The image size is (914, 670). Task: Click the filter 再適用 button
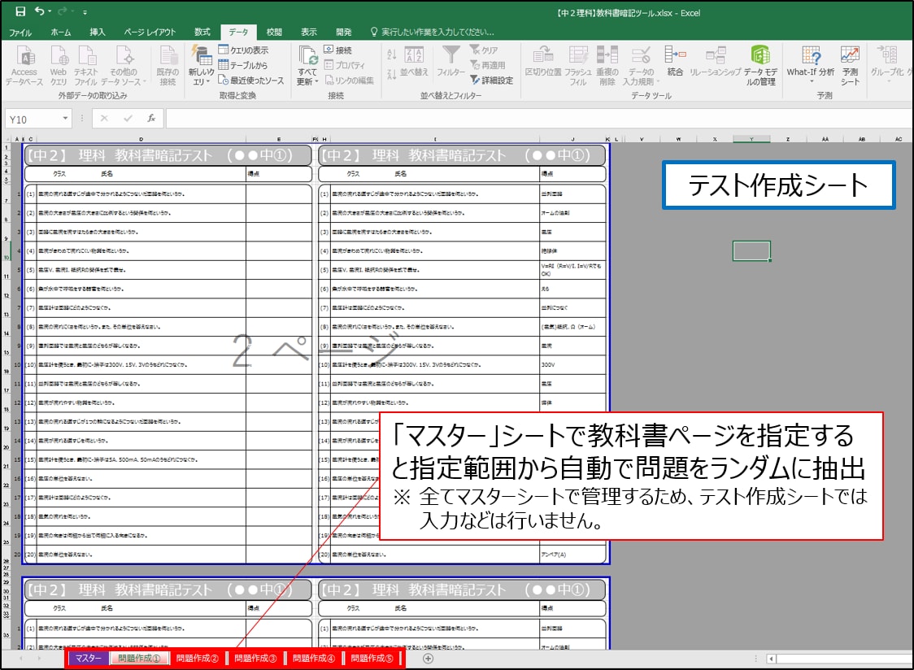click(x=488, y=65)
